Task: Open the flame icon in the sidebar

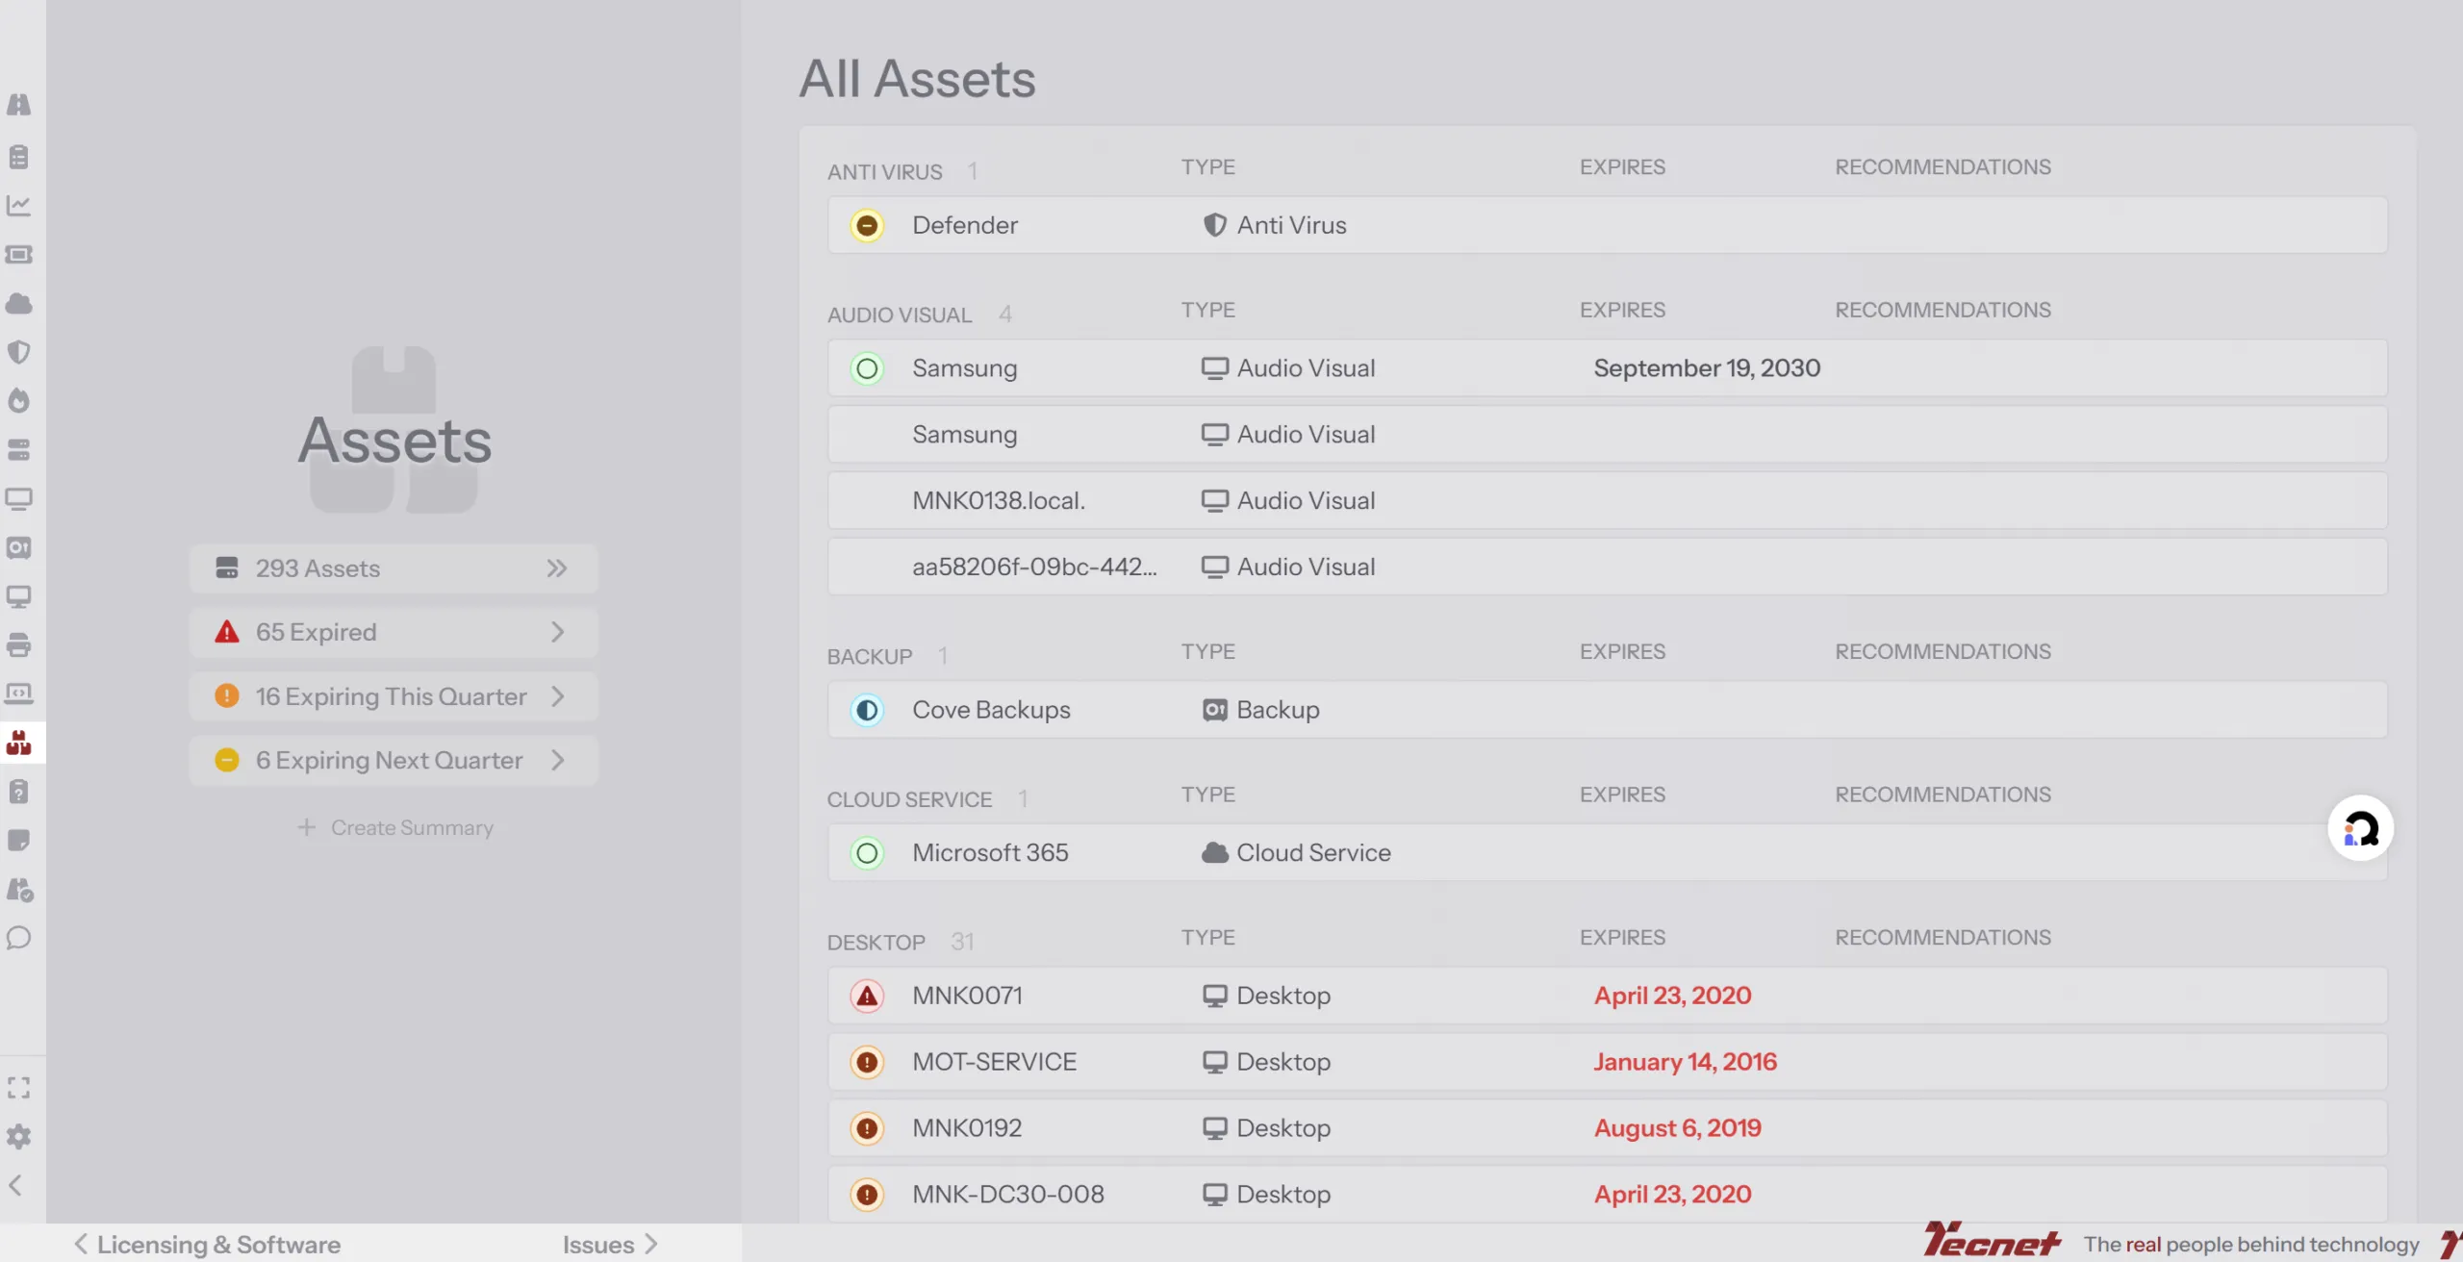Action: coord(19,400)
